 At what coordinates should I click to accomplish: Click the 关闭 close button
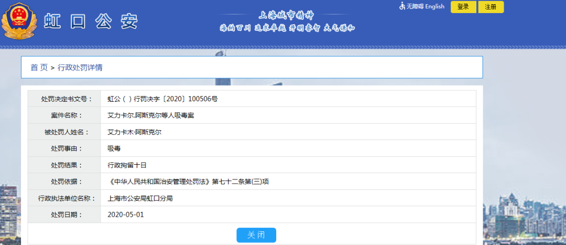point(256,235)
